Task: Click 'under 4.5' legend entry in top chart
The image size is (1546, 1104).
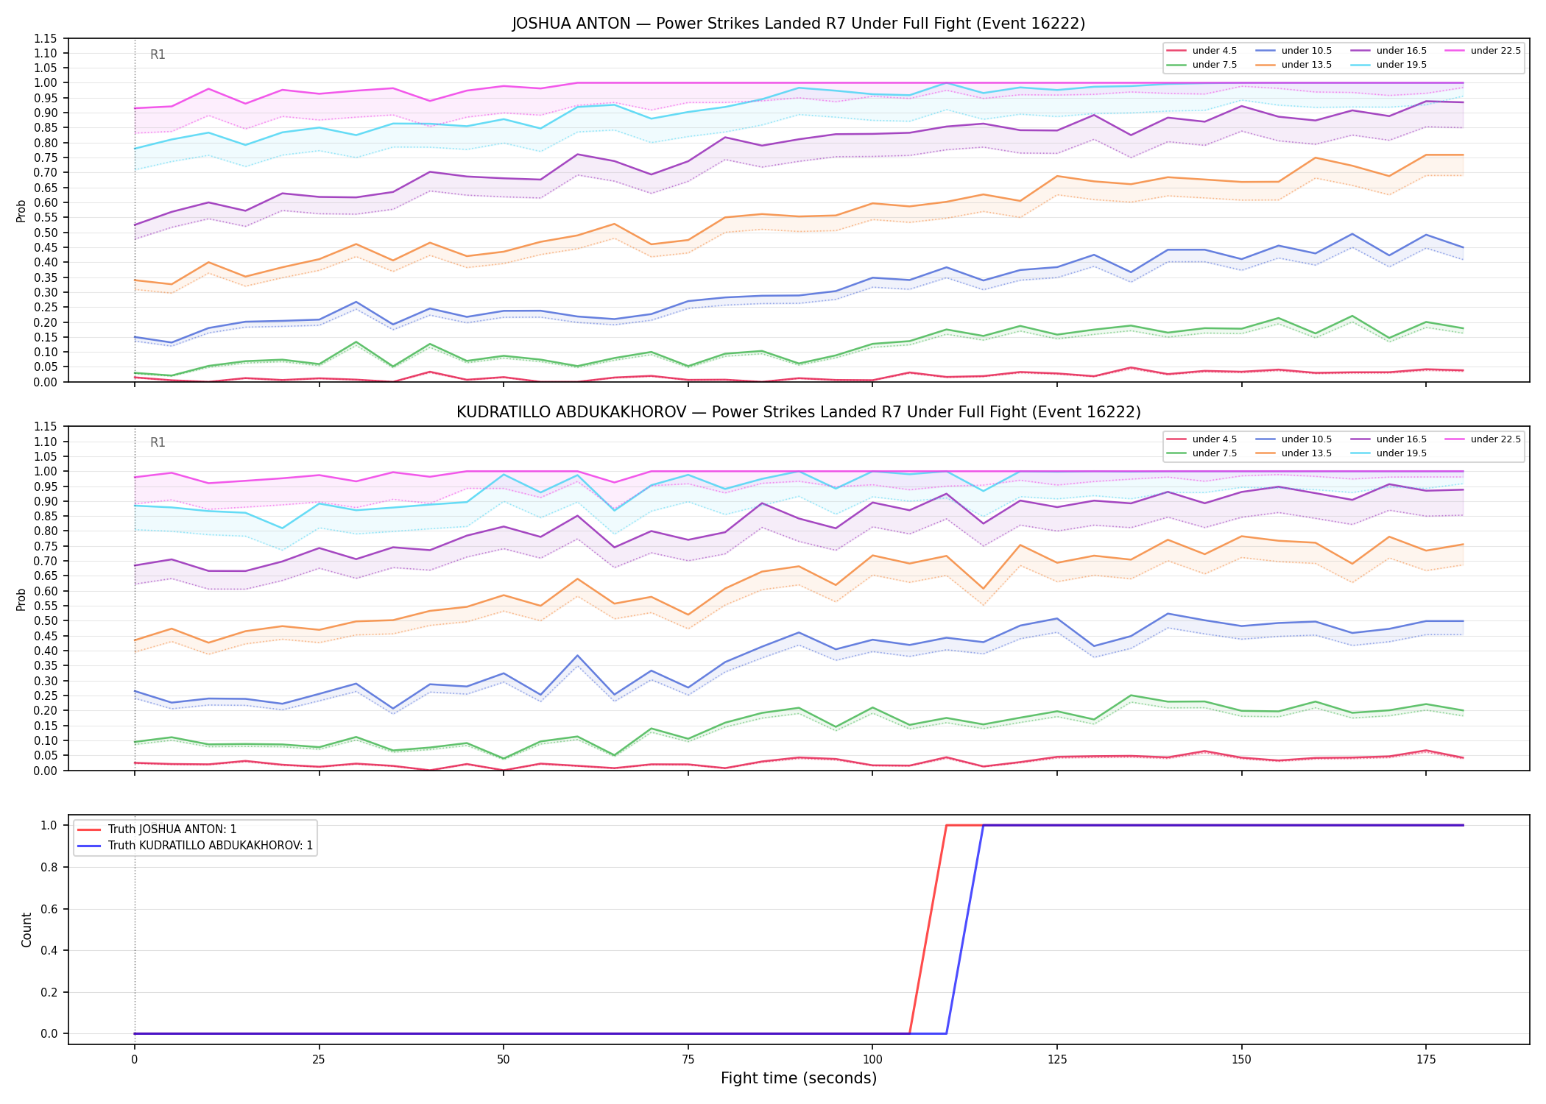Action: [x=1202, y=51]
